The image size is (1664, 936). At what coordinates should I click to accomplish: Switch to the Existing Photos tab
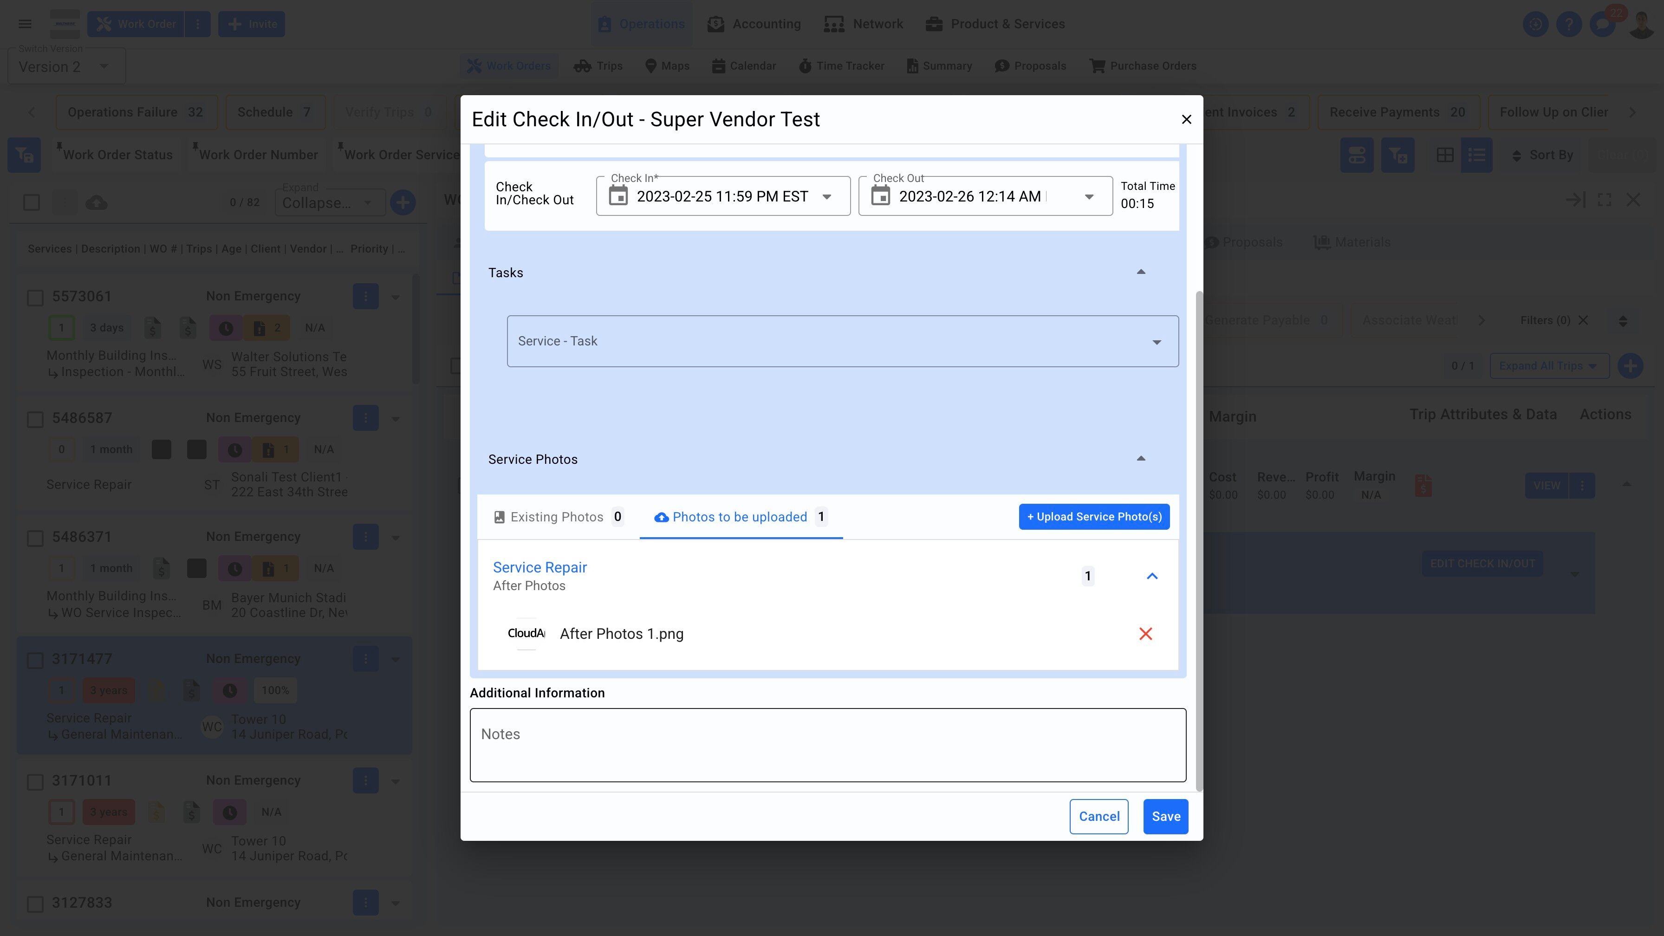557,517
